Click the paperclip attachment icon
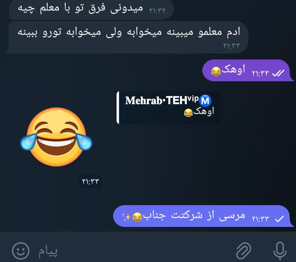296x262 pixels. (x=244, y=251)
